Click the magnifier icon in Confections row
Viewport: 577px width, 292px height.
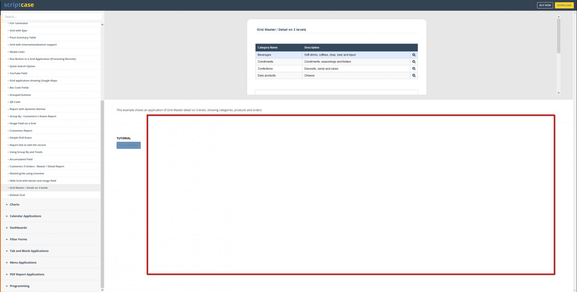click(x=414, y=68)
